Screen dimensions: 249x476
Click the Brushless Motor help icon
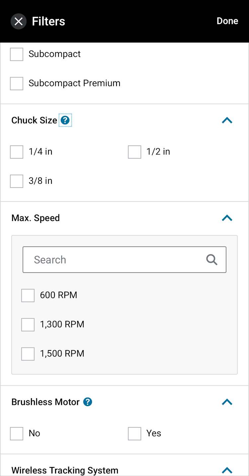(88, 402)
